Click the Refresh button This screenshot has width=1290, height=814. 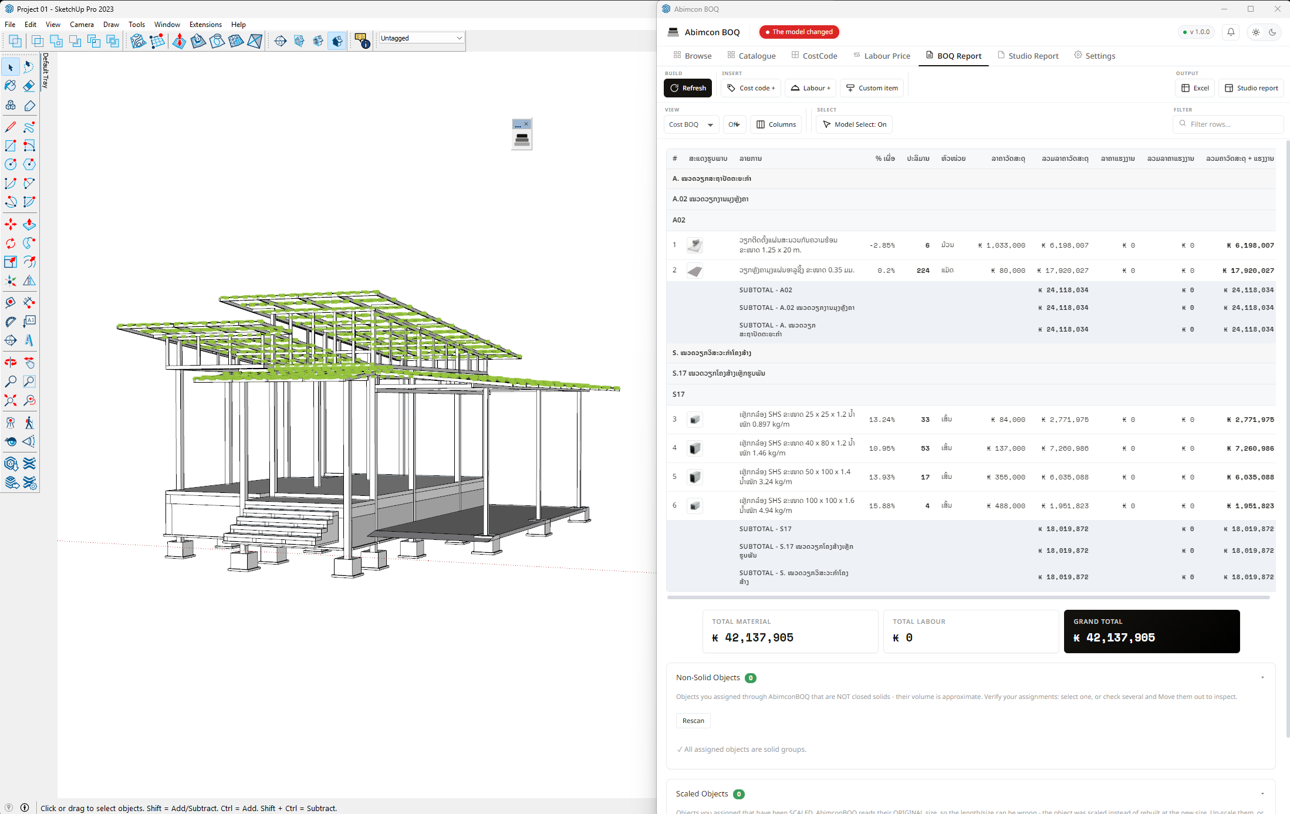[x=688, y=88]
